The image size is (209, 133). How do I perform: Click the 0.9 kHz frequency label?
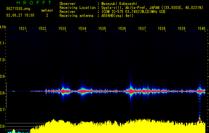tap(3, 76)
